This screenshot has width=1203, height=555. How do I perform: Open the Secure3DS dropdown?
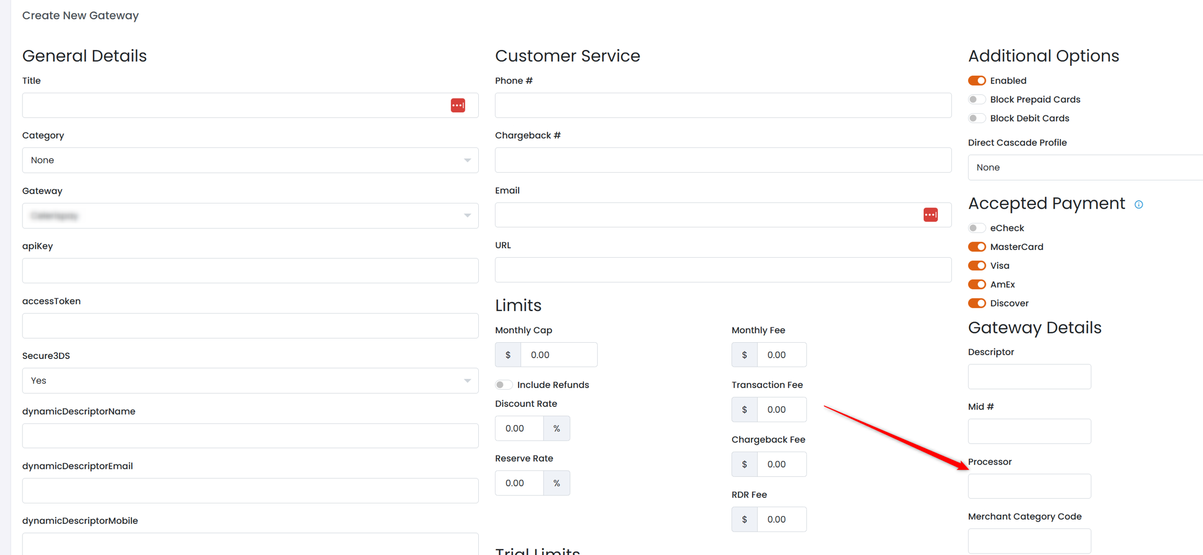click(250, 381)
